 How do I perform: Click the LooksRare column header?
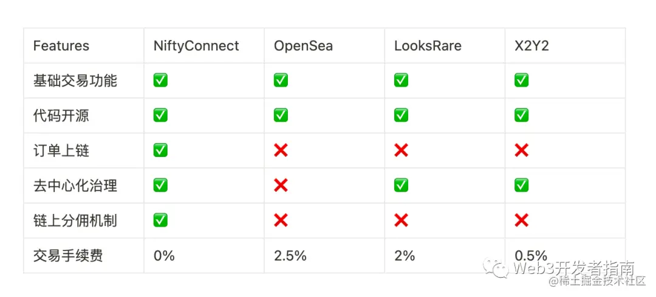pyautogui.click(x=428, y=45)
